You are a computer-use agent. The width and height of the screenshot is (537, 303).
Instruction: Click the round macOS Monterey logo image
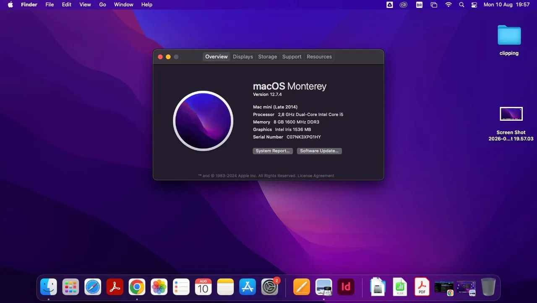tap(203, 121)
